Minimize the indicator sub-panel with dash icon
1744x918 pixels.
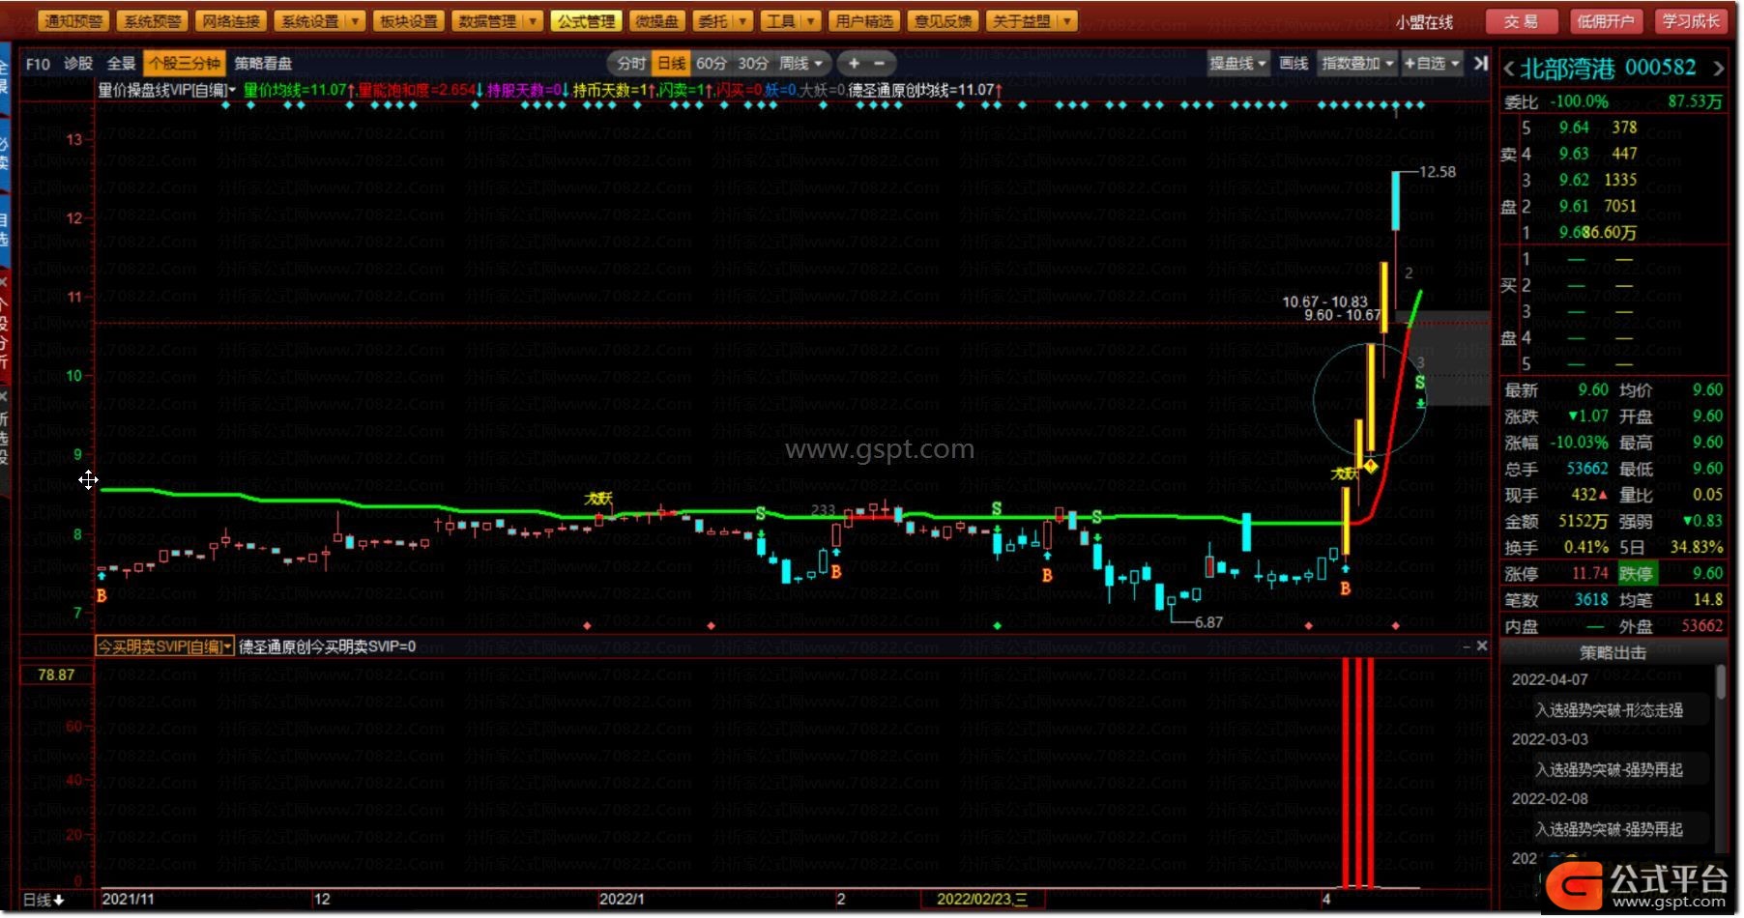coord(1466,645)
